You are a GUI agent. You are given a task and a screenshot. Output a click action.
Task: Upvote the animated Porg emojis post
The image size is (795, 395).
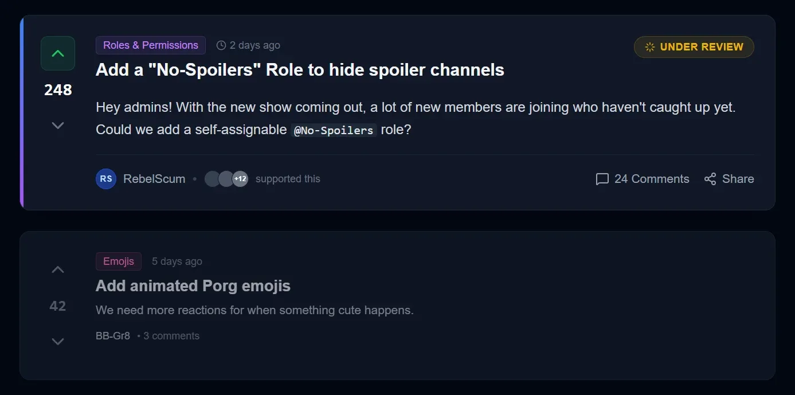point(58,269)
